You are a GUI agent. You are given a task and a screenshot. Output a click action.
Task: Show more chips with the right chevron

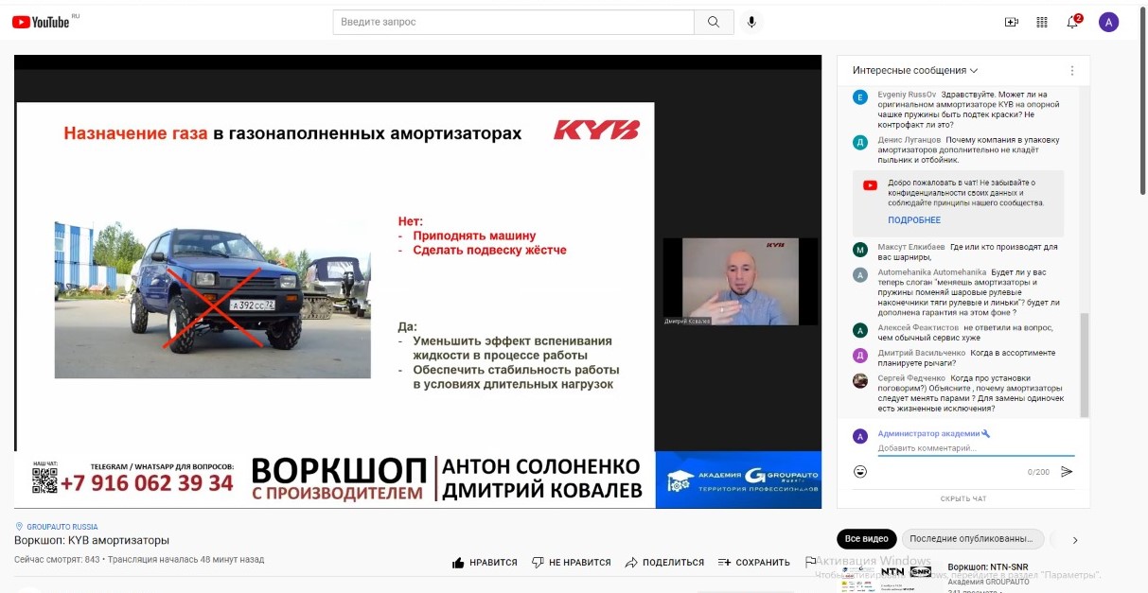[x=1075, y=540]
